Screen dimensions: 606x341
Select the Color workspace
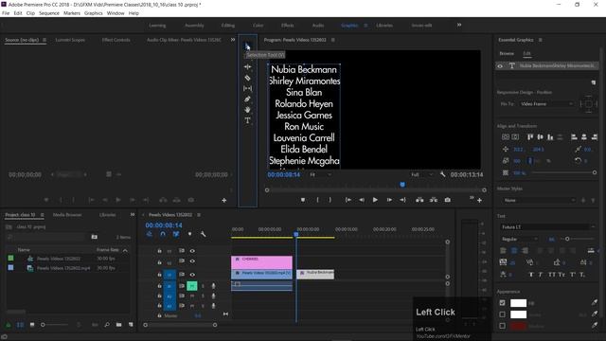(x=258, y=26)
